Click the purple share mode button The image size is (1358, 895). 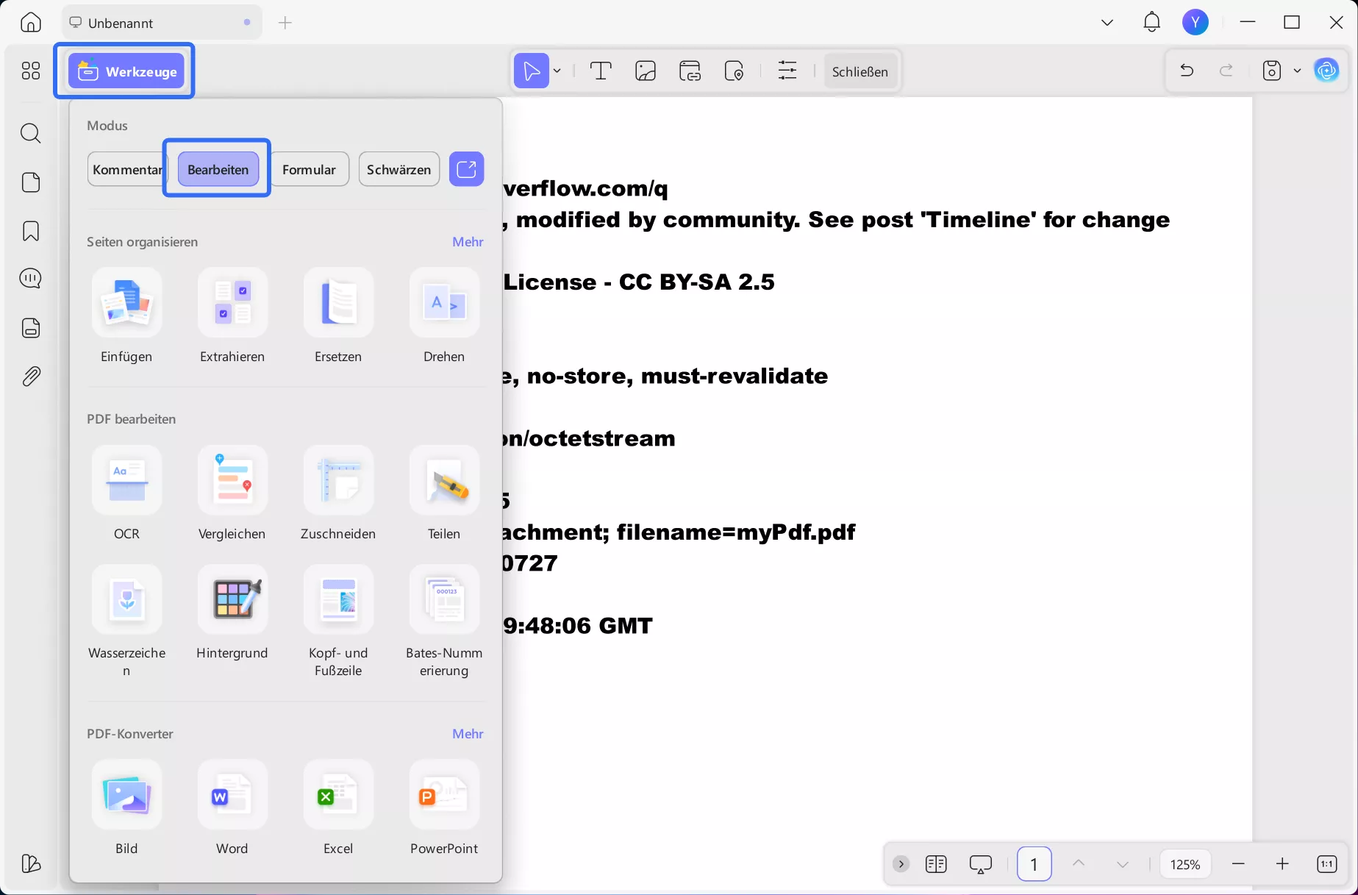(x=467, y=169)
